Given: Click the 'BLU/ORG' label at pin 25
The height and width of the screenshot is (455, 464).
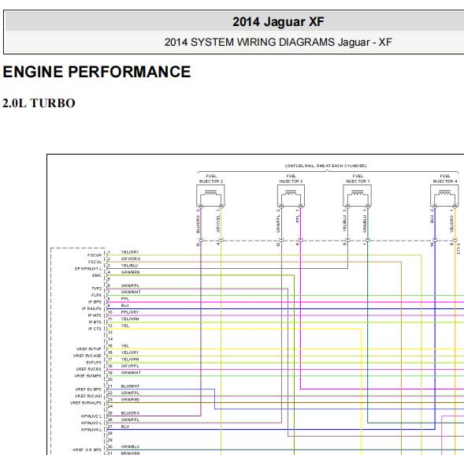Looking at the screenshot, I should pos(130,413).
